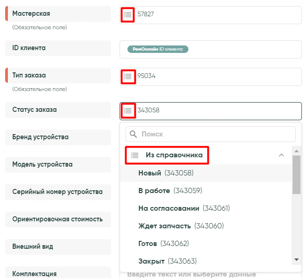
Task: Click list icon beside Из справочника
Action: pyautogui.click(x=134, y=155)
